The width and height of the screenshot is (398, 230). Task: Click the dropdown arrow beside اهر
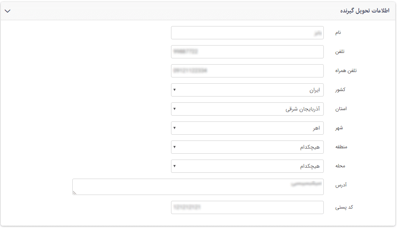(x=175, y=128)
